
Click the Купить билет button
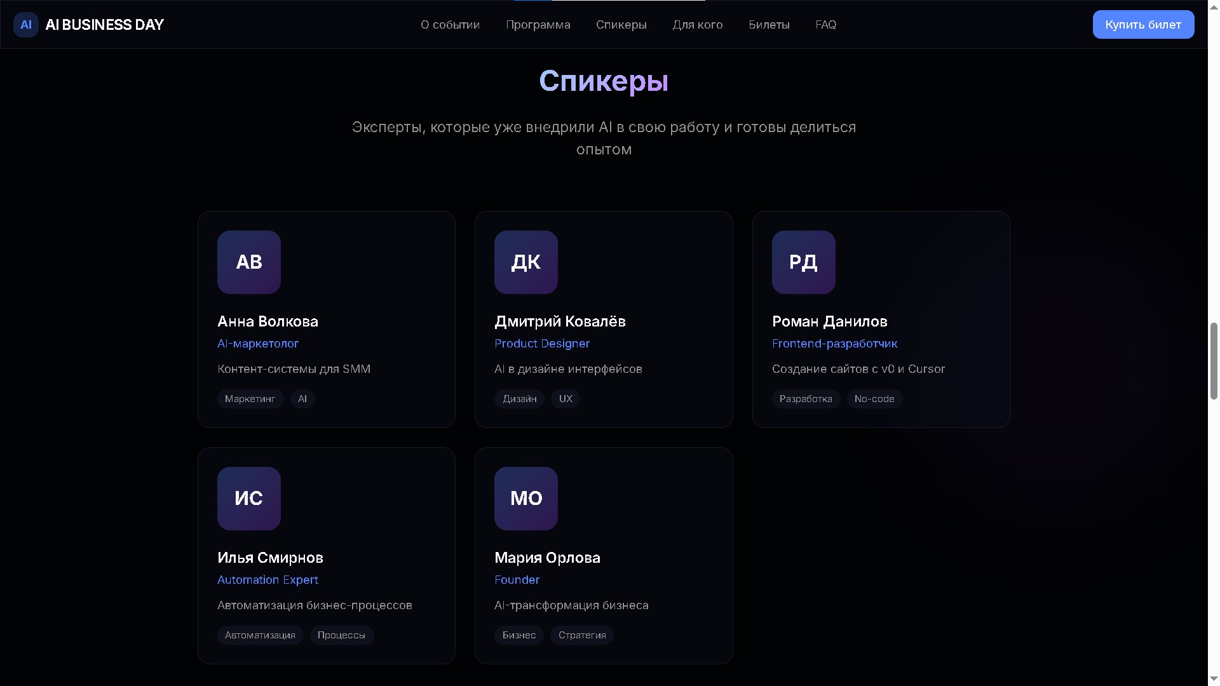pos(1143,25)
